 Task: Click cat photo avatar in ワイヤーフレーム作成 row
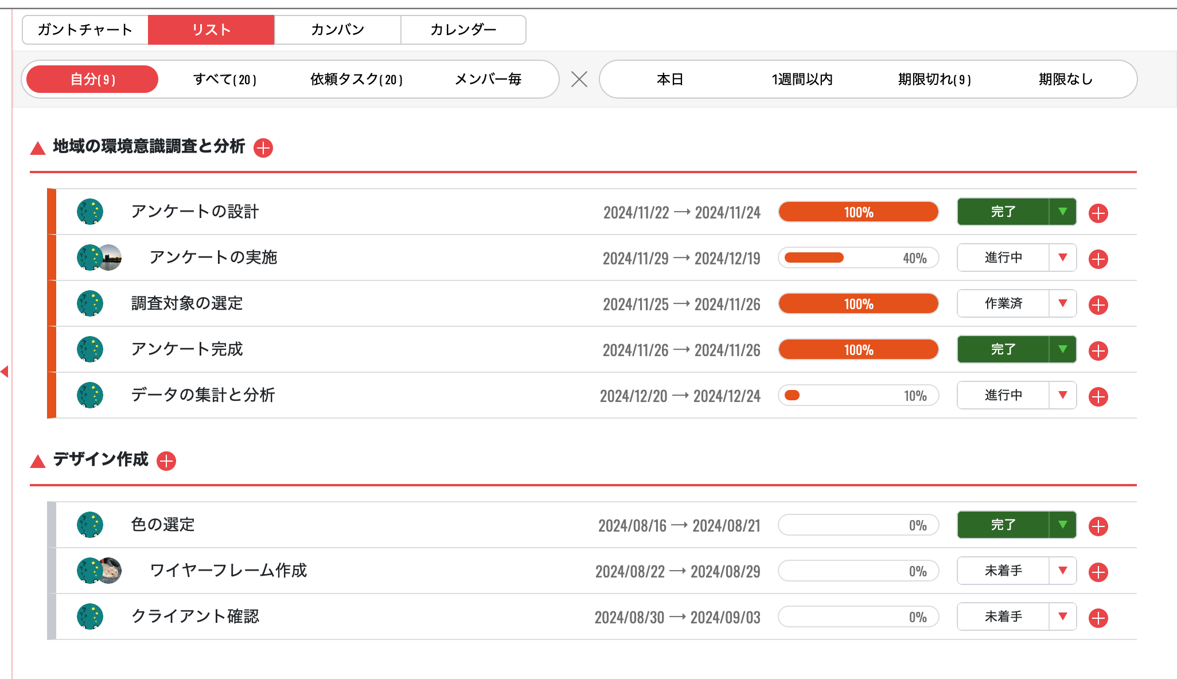pyautogui.click(x=111, y=571)
